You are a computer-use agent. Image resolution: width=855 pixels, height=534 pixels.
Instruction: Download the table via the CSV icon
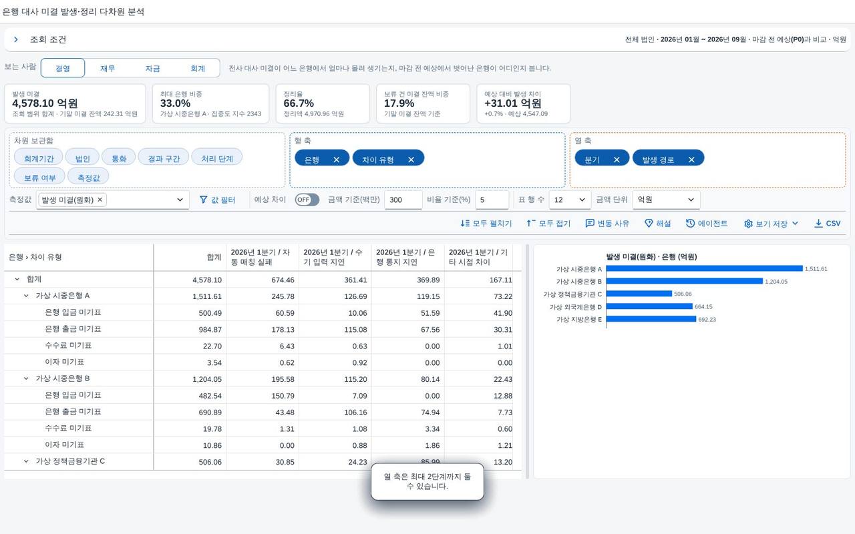[x=827, y=224]
